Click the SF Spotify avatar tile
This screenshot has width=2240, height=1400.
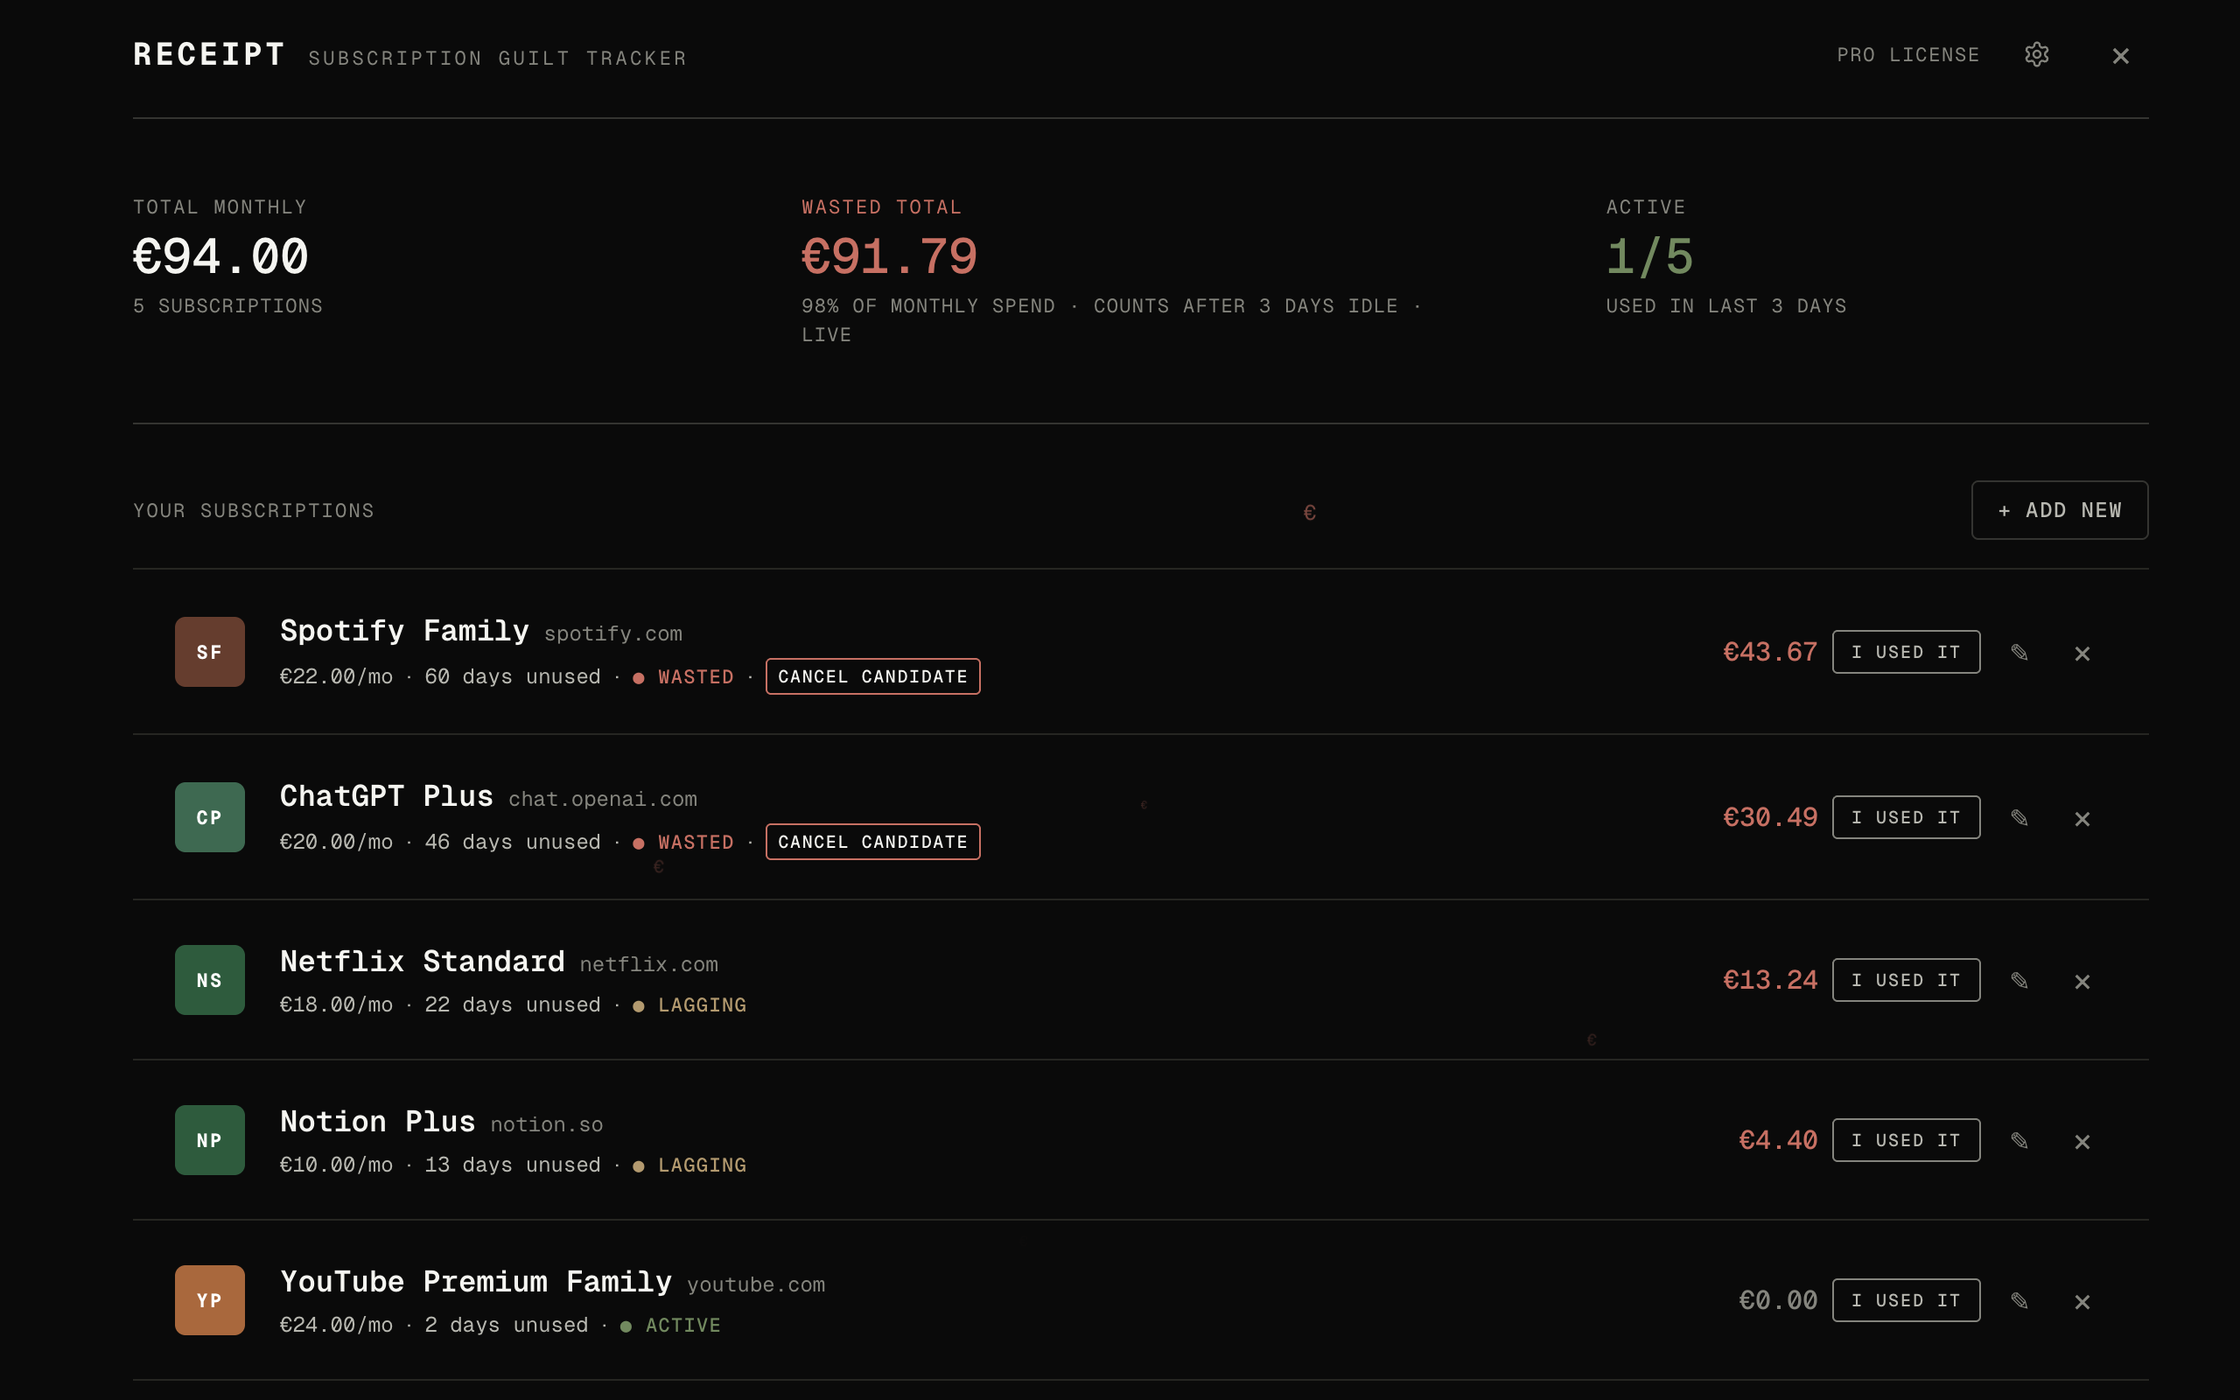(210, 652)
